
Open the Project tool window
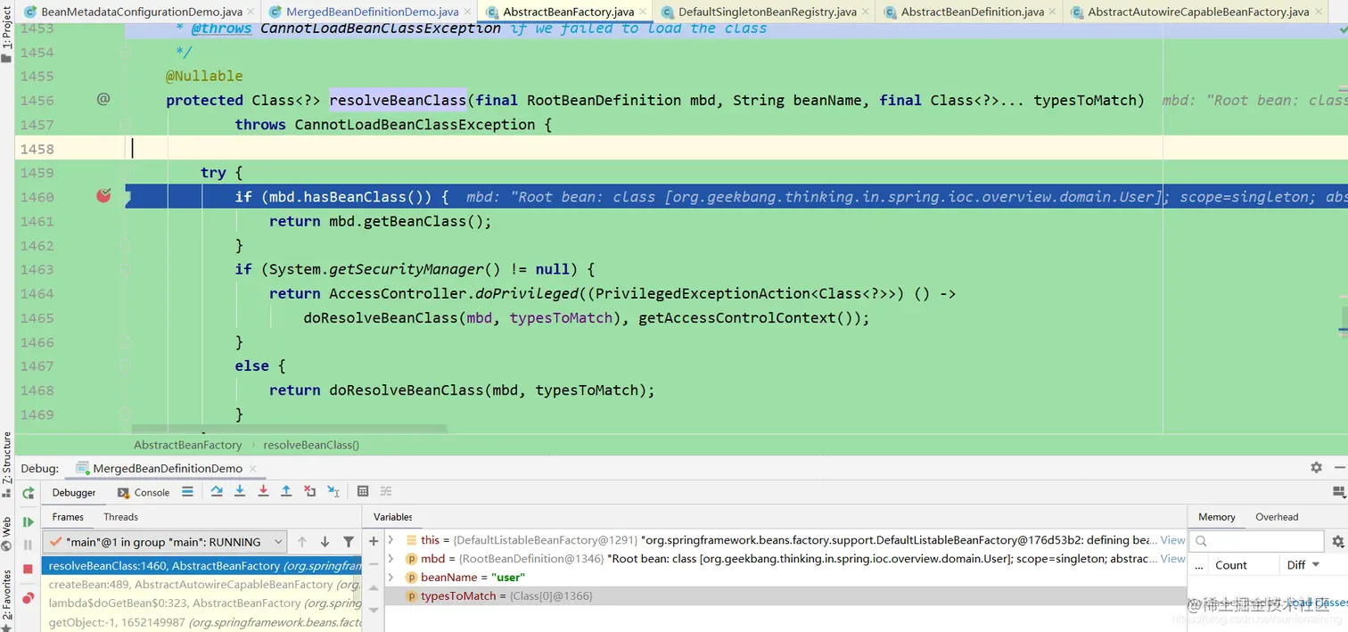(7, 36)
